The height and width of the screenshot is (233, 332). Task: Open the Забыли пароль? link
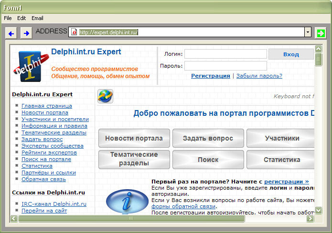pyautogui.click(x=259, y=76)
